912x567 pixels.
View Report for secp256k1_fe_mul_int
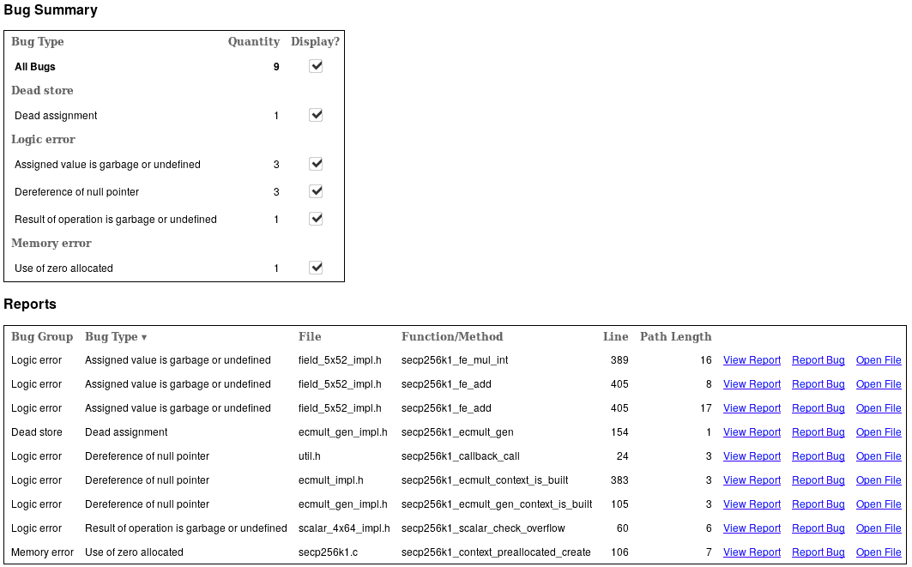coord(752,360)
